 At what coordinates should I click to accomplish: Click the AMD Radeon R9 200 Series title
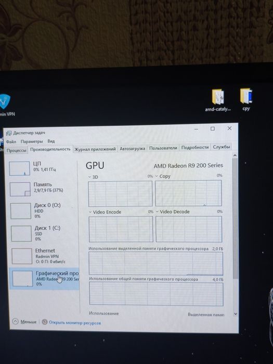coord(188,165)
